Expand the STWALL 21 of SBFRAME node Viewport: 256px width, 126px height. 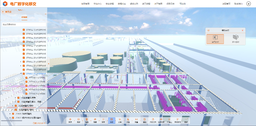pos(21,62)
